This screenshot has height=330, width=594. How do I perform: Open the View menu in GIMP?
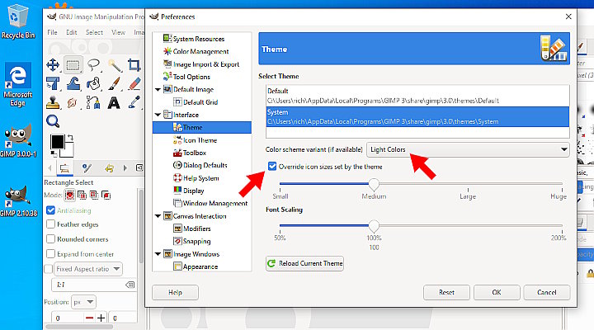pos(118,32)
